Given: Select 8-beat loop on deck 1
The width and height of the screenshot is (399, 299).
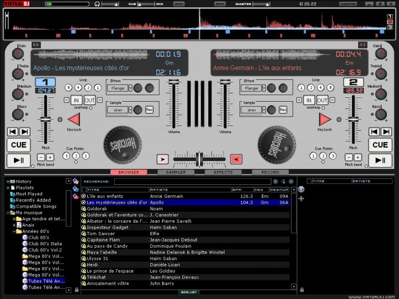Looking at the screenshot, I should [x=68, y=88].
